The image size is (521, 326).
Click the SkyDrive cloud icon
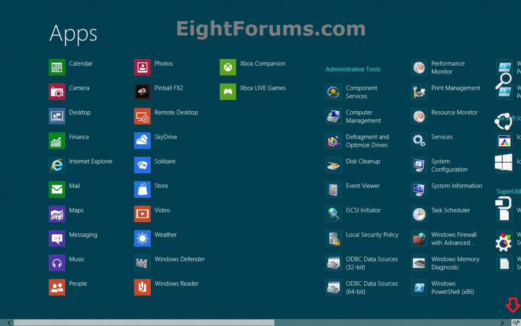point(142,141)
